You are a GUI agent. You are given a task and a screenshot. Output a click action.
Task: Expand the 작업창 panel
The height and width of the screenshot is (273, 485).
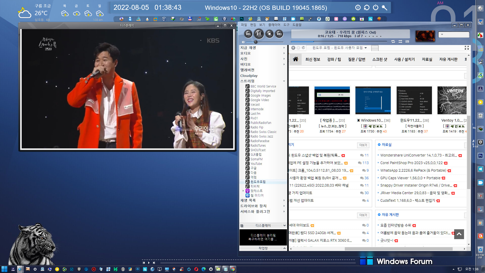[284, 248]
